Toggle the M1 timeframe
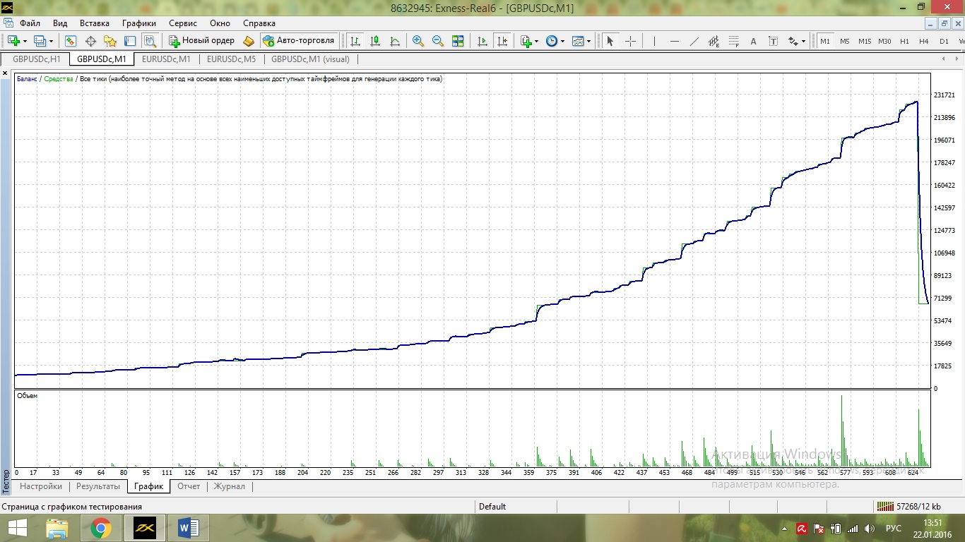The width and height of the screenshot is (965, 542). tap(825, 41)
